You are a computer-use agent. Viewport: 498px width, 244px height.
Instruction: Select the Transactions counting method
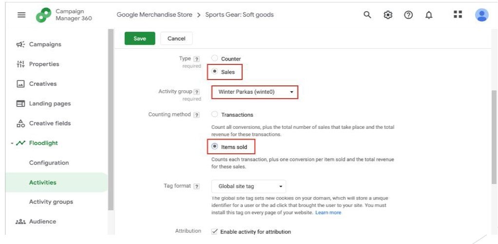[x=215, y=114]
